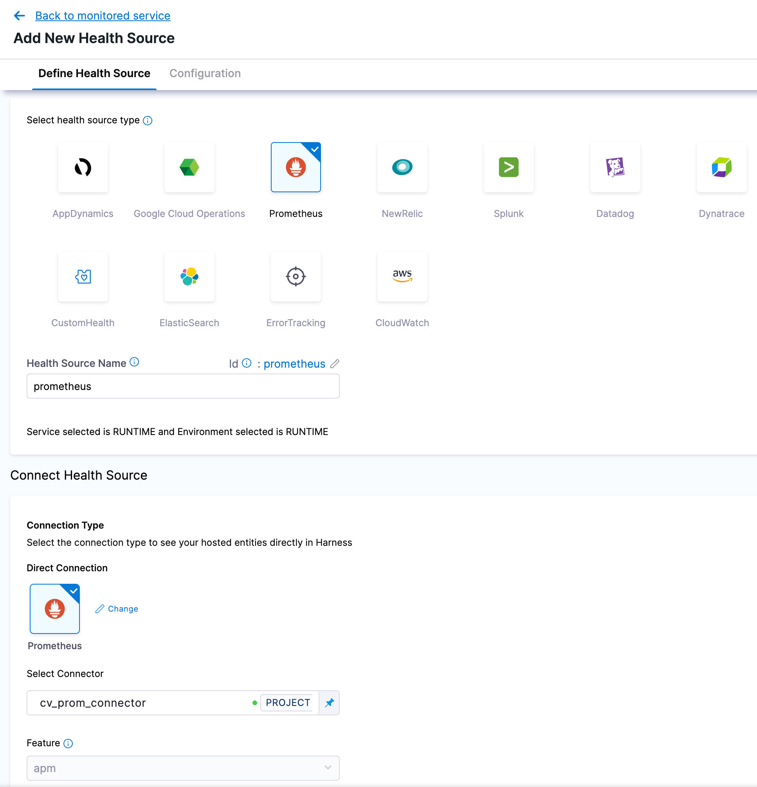
Task: Switch to the Configuration tab
Action: point(205,74)
